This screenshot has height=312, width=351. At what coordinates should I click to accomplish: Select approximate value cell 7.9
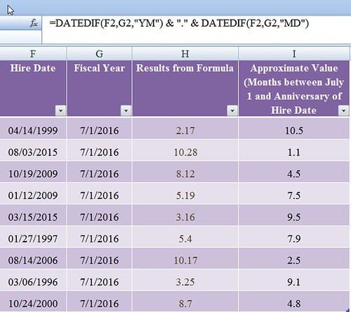click(294, 237)
